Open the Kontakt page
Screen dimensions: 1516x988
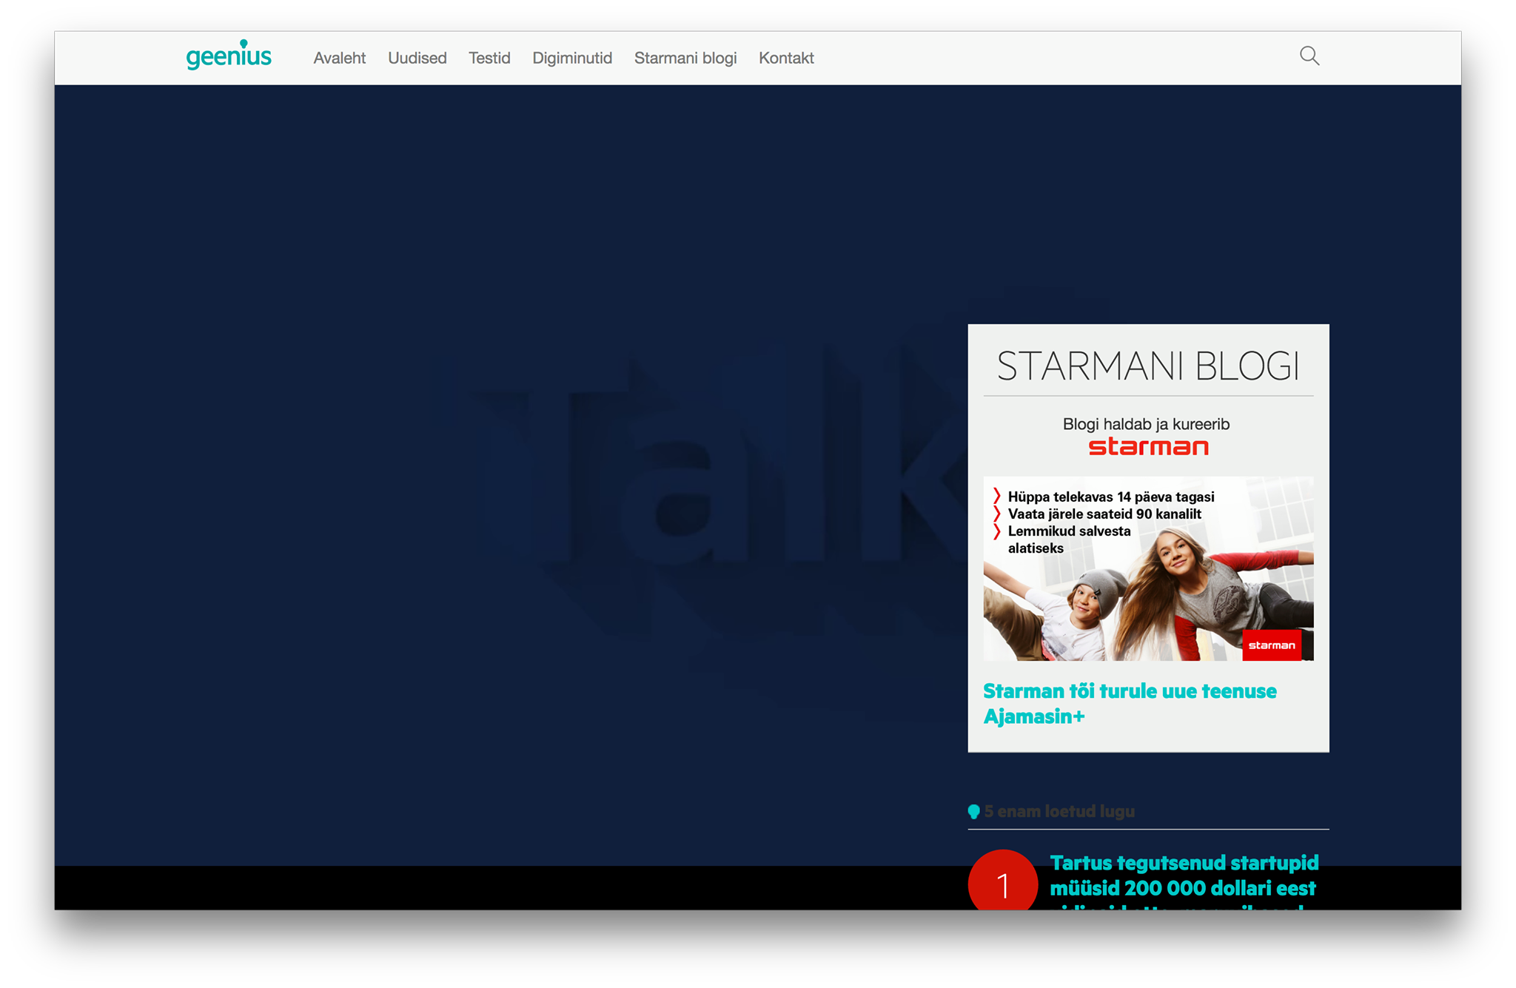coord(786,58)
